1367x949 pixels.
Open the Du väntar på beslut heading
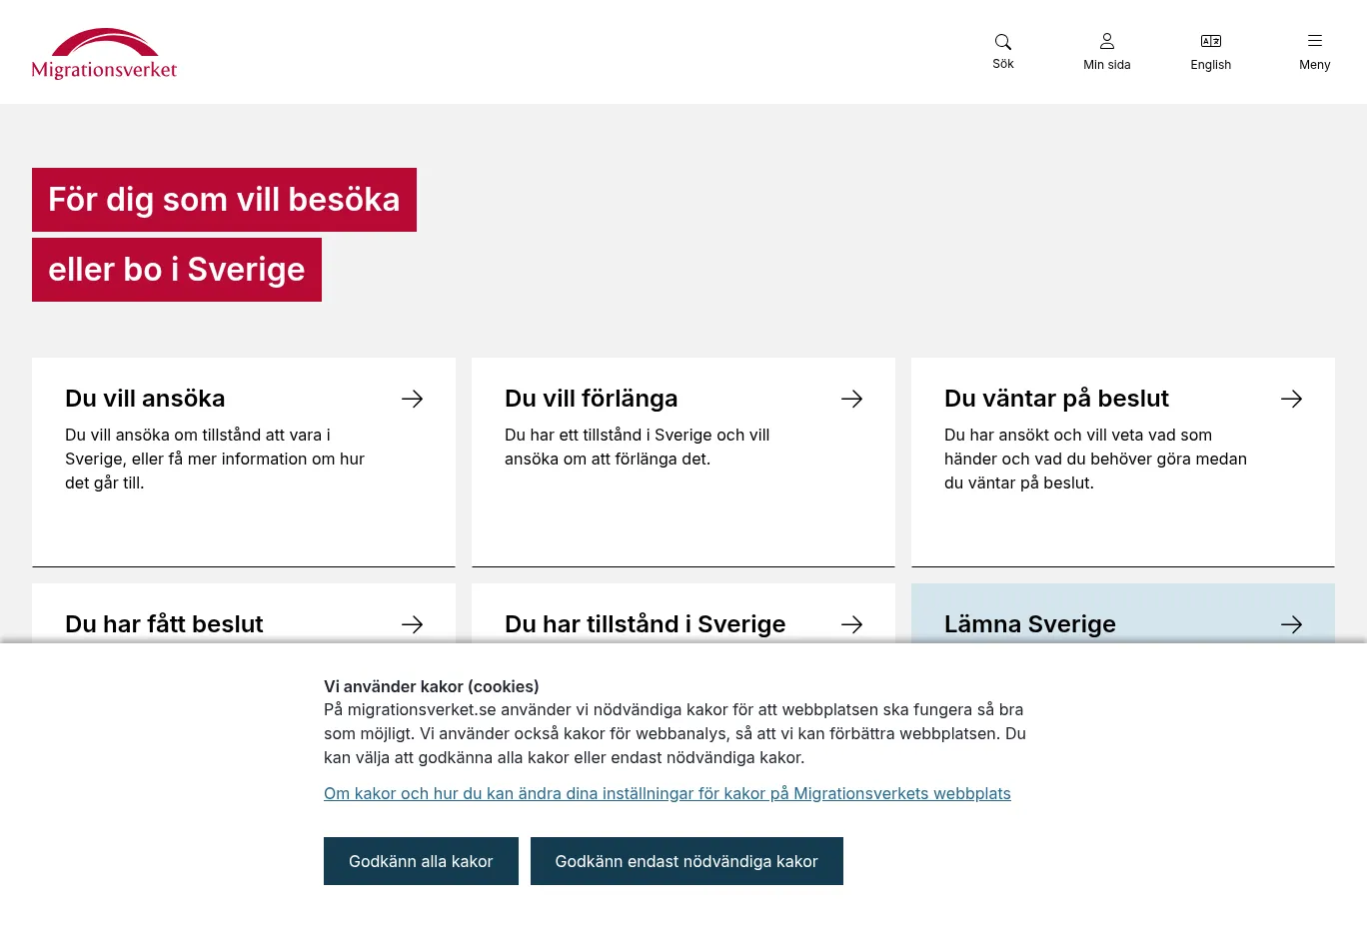tap(1056, 399)
